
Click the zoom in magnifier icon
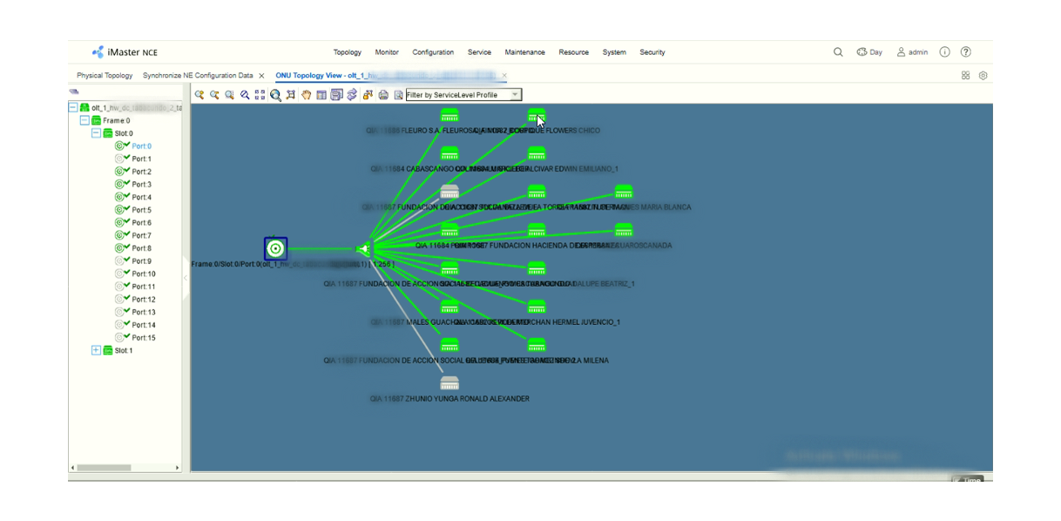(x=199, y=94)
